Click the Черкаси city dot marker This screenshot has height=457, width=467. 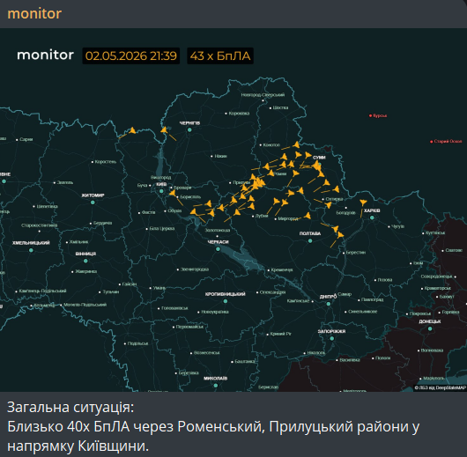click(x=218, y=249)
